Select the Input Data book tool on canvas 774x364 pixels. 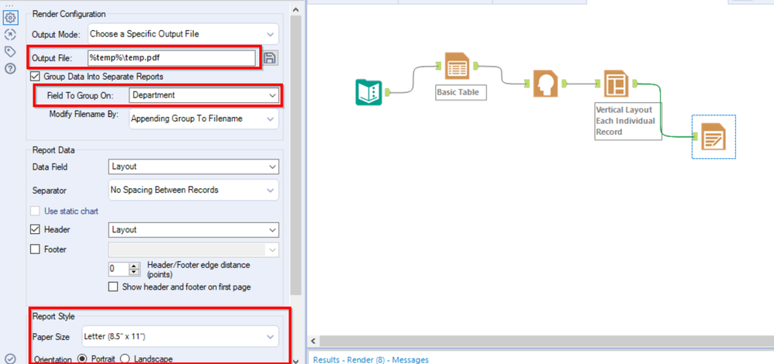pyautogui.click(x=368, y=91)
